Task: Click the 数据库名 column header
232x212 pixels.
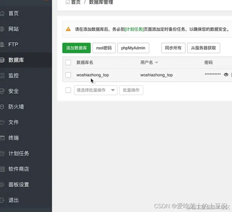Action: tap(85, 62)
